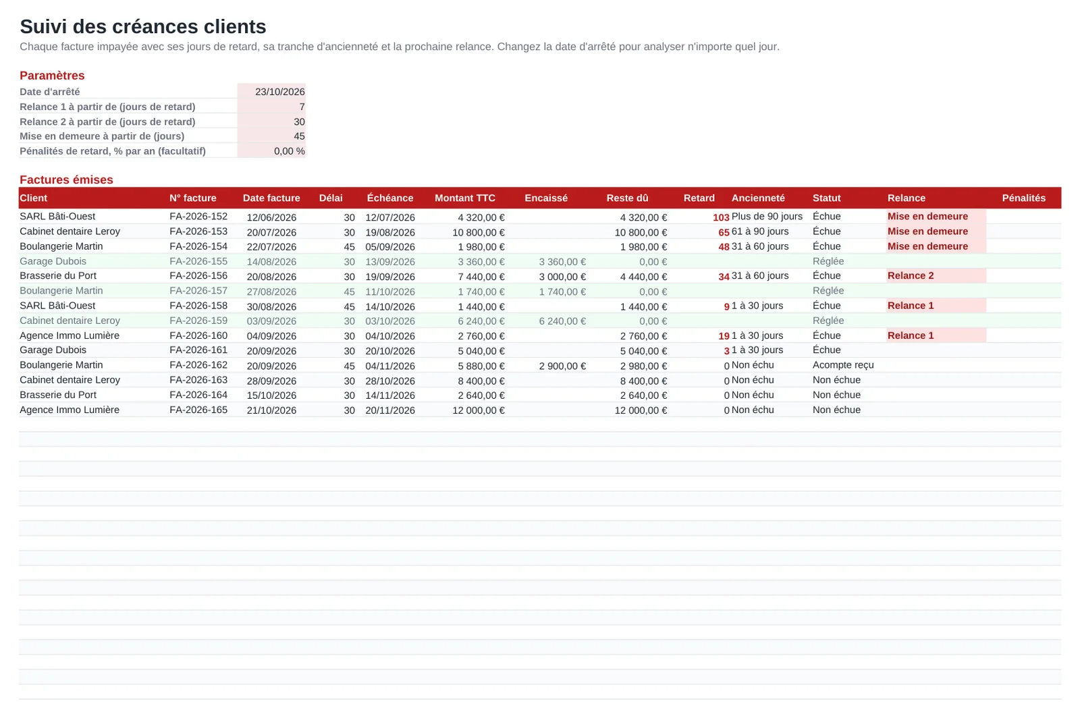Click the Pénalités column header
Image resolution: width=1080 pixels, height=718 pixels.
(x=1024, y=198)
